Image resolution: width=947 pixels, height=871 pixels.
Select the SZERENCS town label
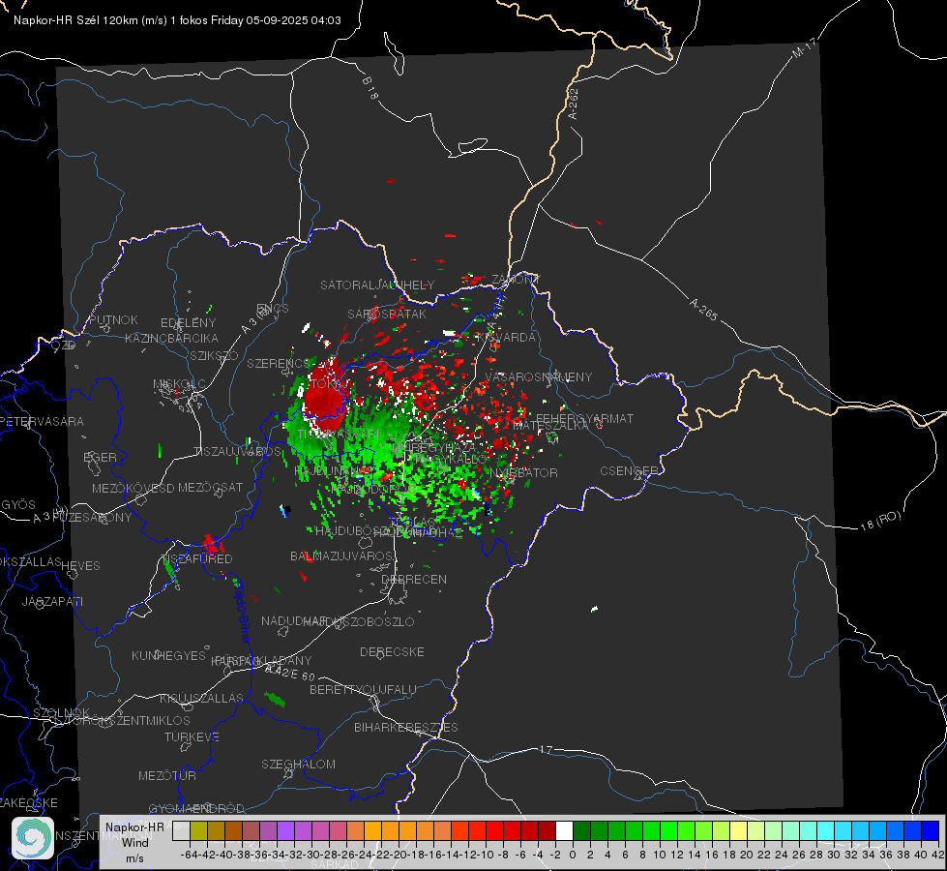point(279,364)
